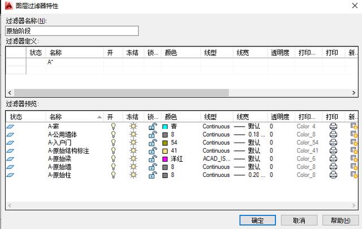Select layer name A-原始结构标注
Image resolution: width=362 pixels, height=229 pixels.
(x=68, y=151)
